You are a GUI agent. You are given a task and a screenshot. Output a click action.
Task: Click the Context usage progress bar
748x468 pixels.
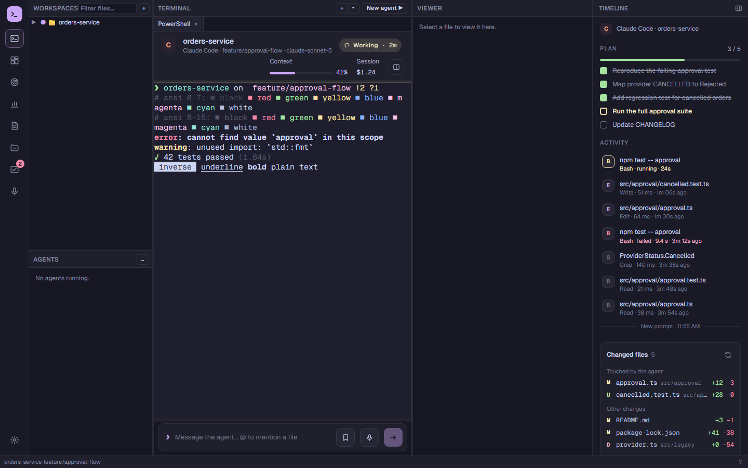pos(301,73)
